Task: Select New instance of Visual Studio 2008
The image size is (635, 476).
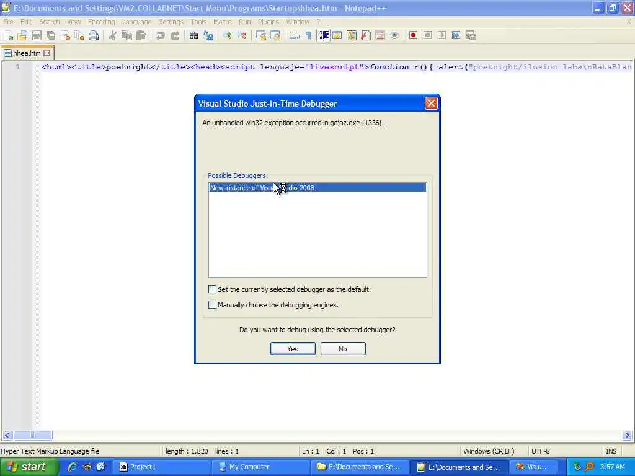Action: tap(317, 187)
